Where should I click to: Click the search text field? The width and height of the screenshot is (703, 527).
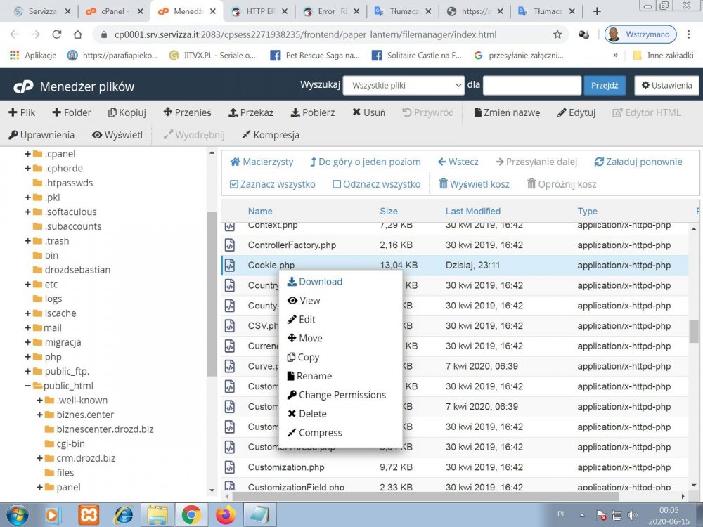click(x=532, y=85)
